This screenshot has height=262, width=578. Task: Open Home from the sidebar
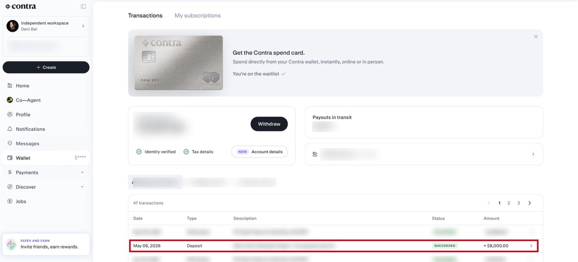tap(46, 86)
